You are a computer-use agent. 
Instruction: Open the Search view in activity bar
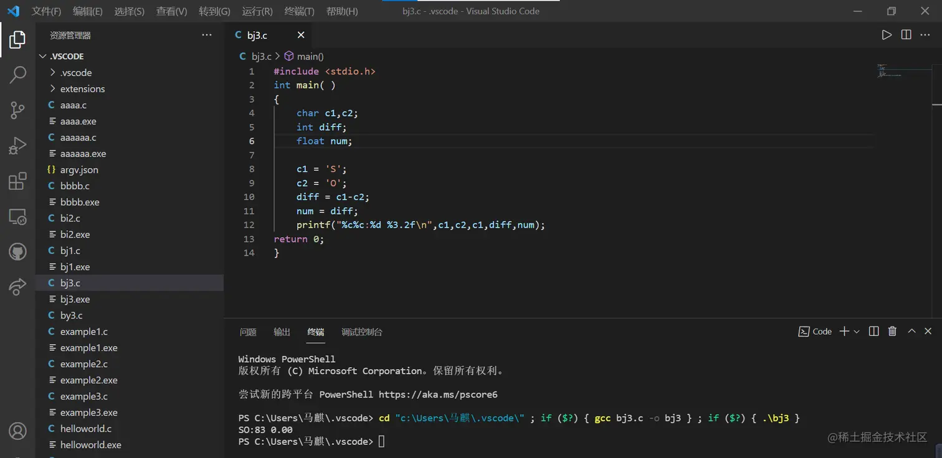click(17, 75)
